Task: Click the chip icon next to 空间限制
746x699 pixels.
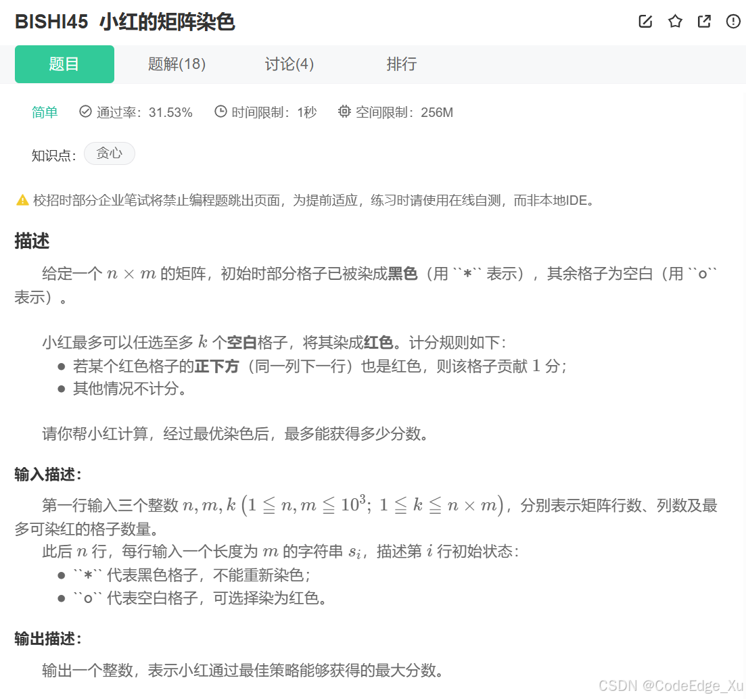Action: point(344,112)
